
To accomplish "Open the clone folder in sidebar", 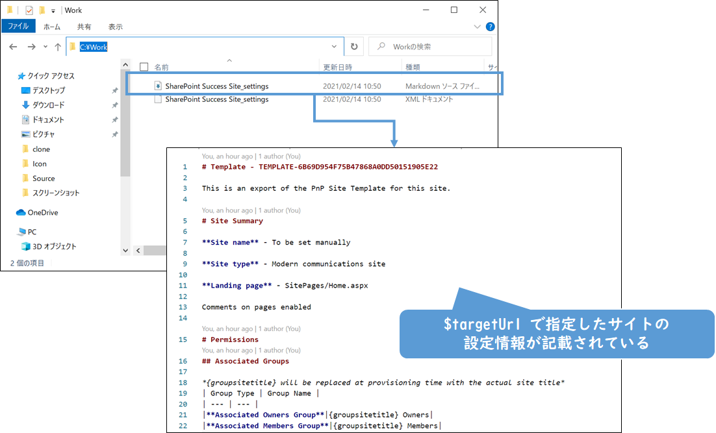I will click(41, 149).
